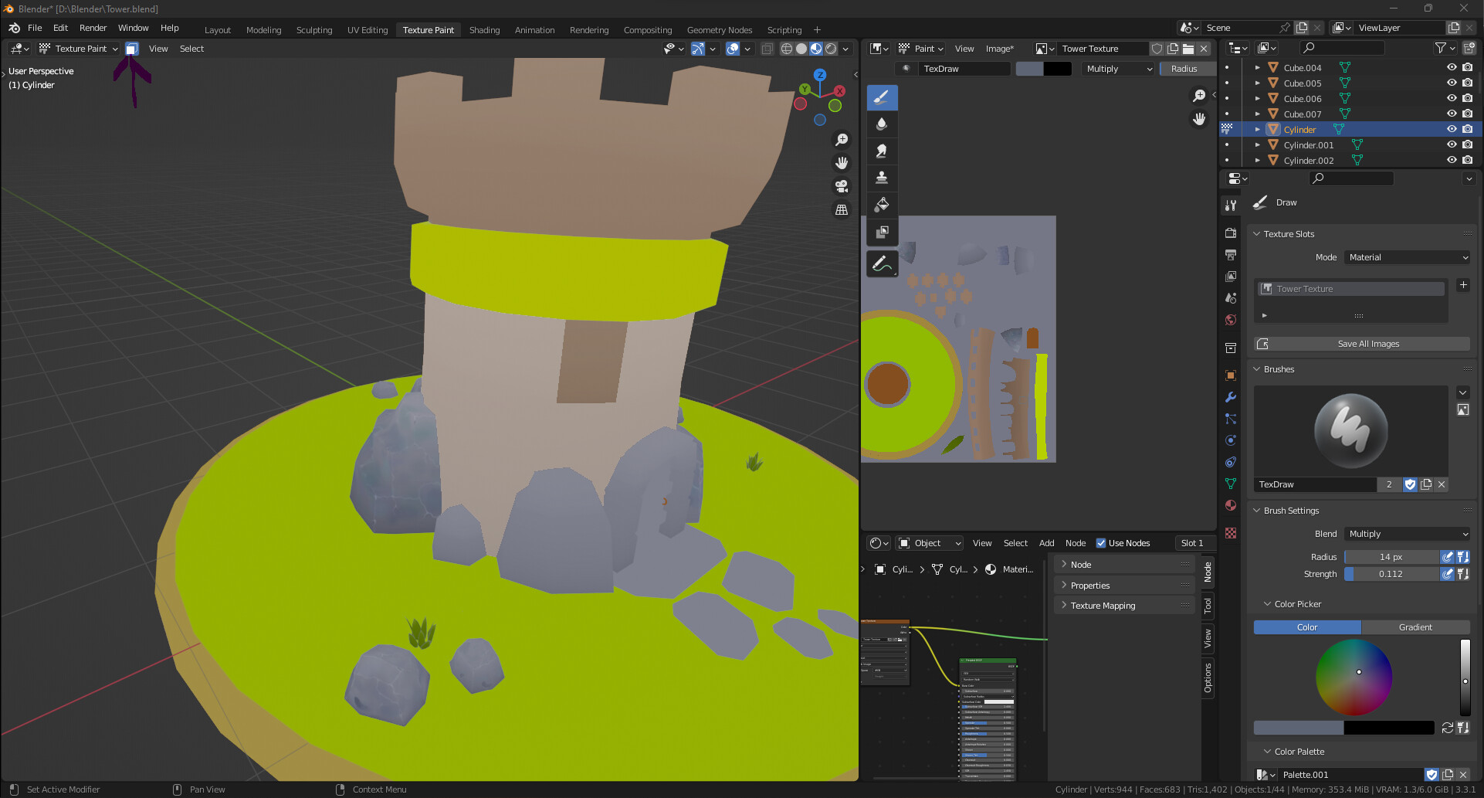
Task: Disable render camera icon for Cylinder.001
Action: click(x=1468, y=144)
